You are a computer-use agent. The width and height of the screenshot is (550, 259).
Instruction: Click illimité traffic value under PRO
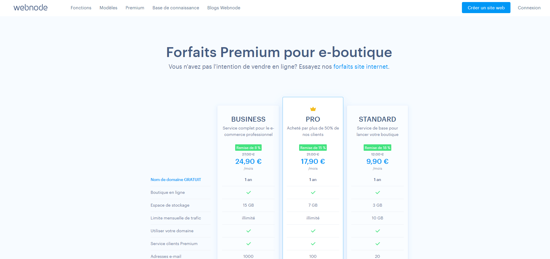[x=313, y=218]
